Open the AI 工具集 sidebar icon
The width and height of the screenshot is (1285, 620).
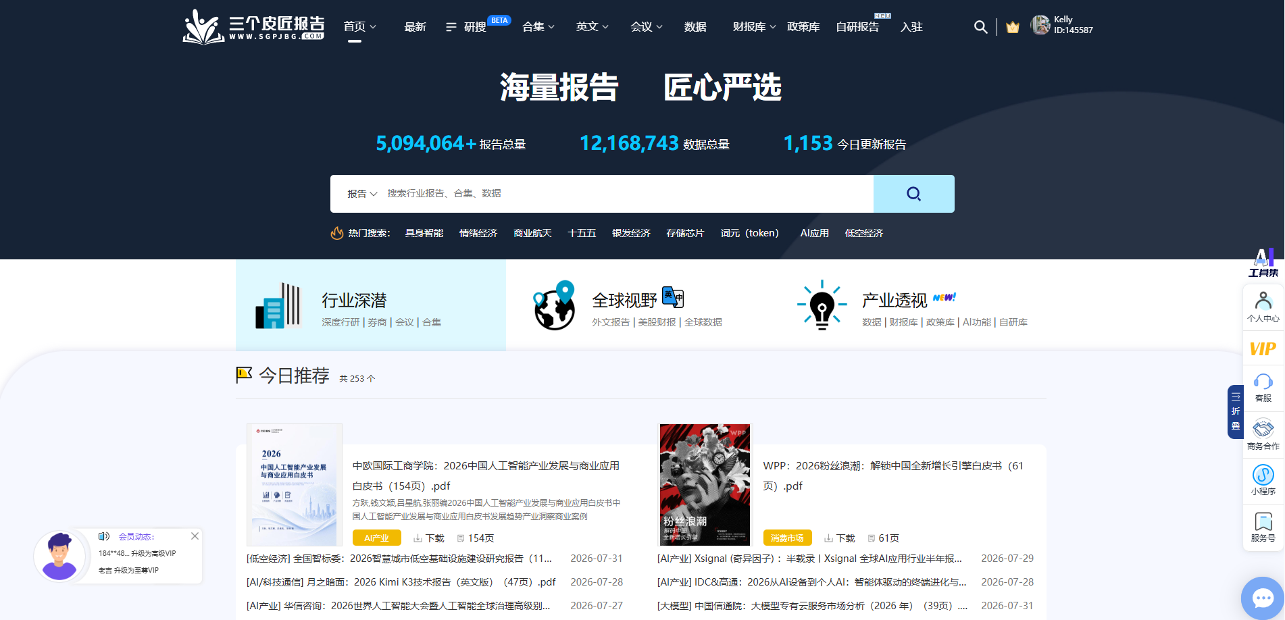1263,263
